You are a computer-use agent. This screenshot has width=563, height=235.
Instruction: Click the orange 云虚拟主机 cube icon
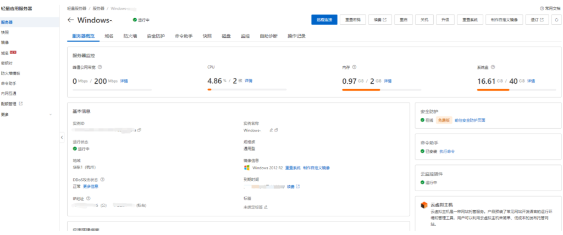(x=424, y=205)
